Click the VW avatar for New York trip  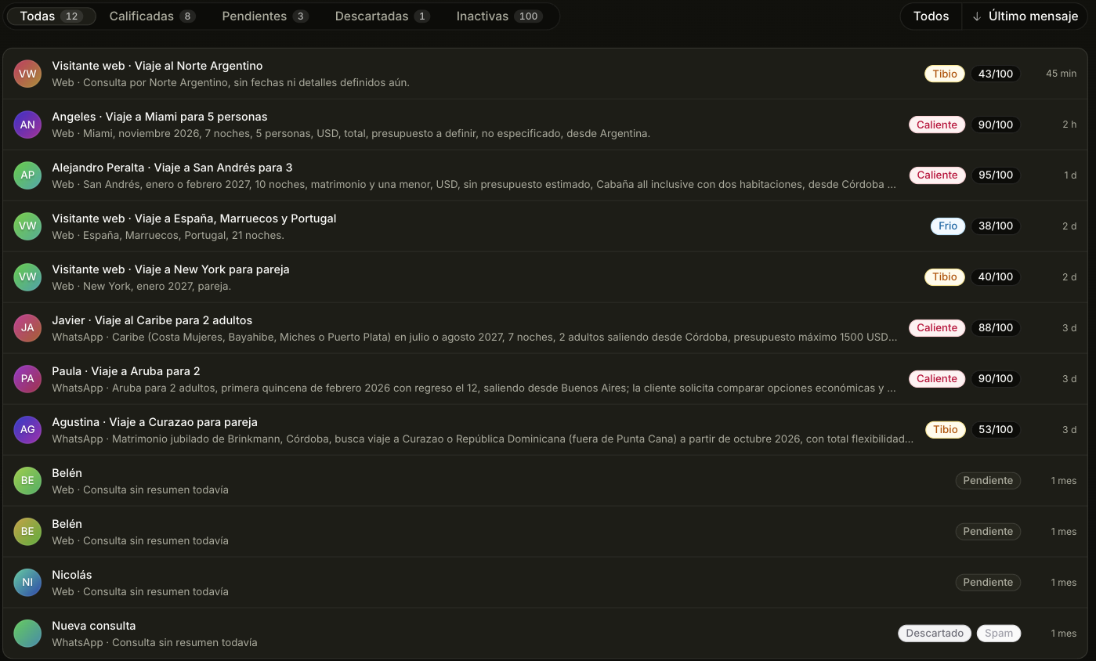27,277
